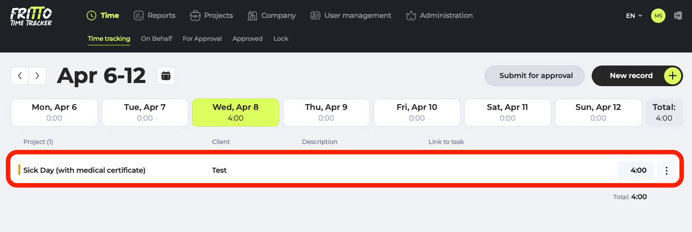Screen dimensions: 692x232
Task: Open the User management menu
Action: pos(351,16)
